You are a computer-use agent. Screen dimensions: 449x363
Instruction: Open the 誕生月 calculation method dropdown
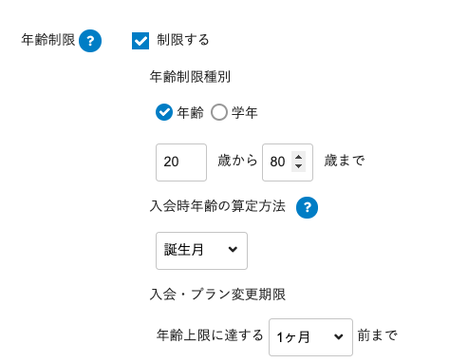pyautogui.click(x=201, y=251)
